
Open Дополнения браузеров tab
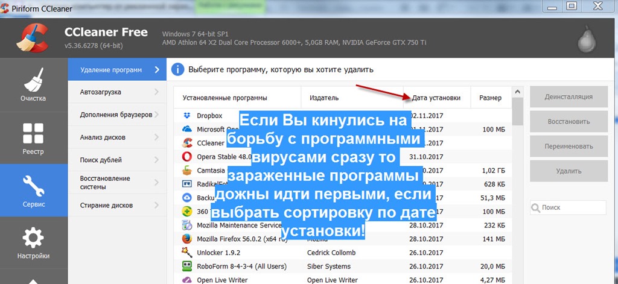117,115
